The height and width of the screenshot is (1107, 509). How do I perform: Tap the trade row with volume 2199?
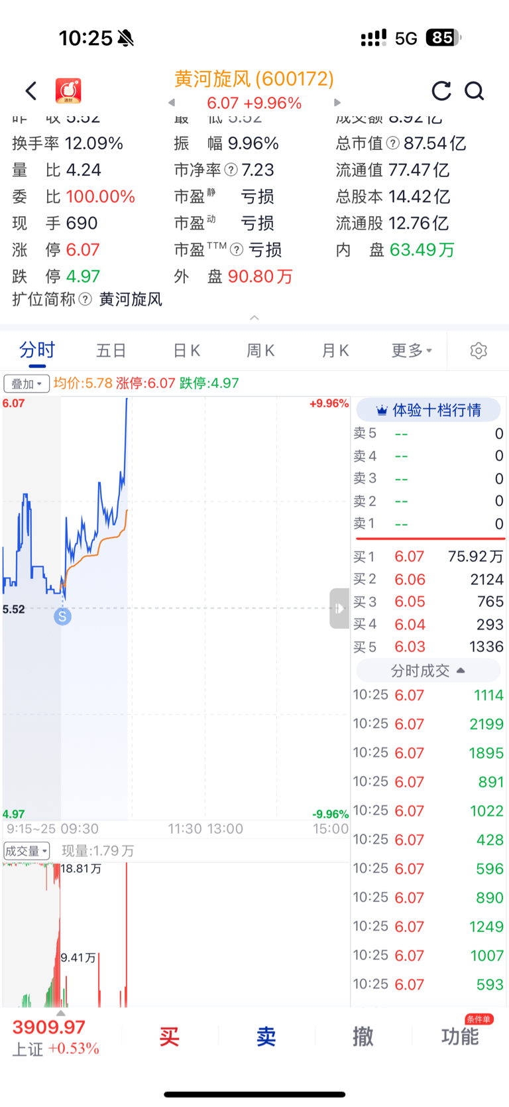[x=428, y=724]
